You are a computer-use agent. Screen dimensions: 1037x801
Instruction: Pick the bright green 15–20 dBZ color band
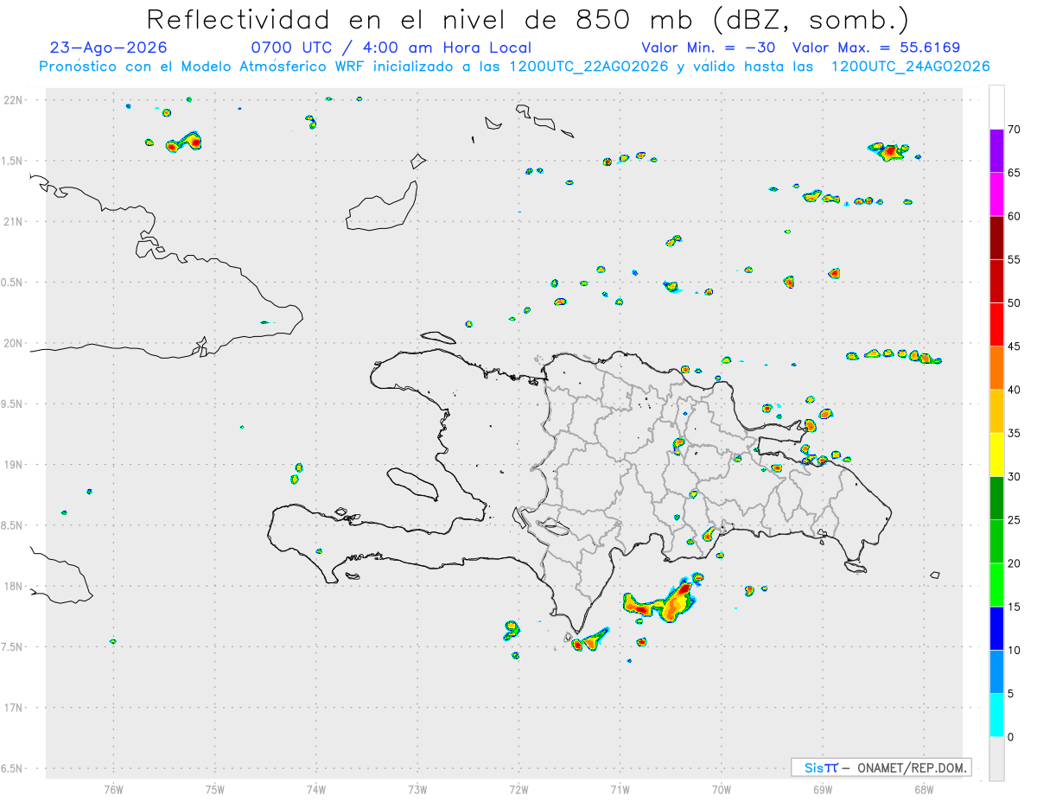(x=996, y=585)
